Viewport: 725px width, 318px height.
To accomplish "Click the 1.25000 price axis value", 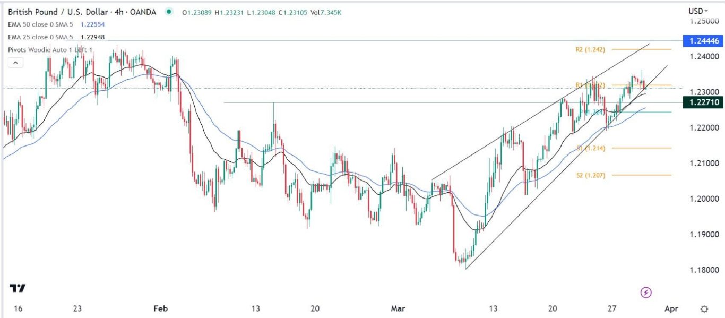I will [704, 21].
